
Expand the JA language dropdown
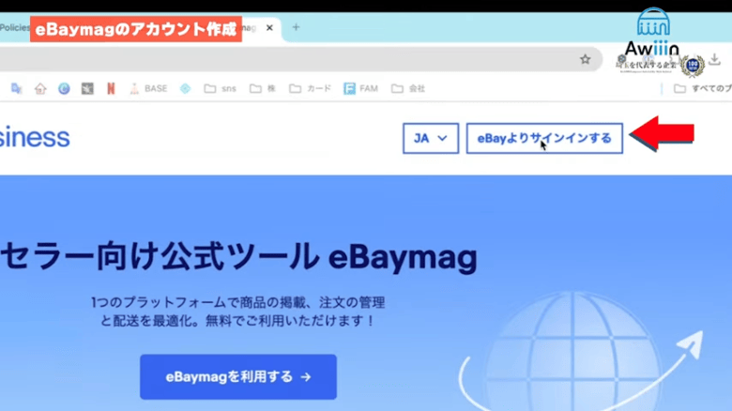[431, 138]
